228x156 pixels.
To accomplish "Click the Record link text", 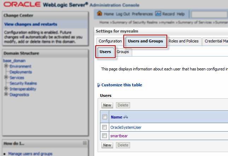I will [x=168, y=14].
